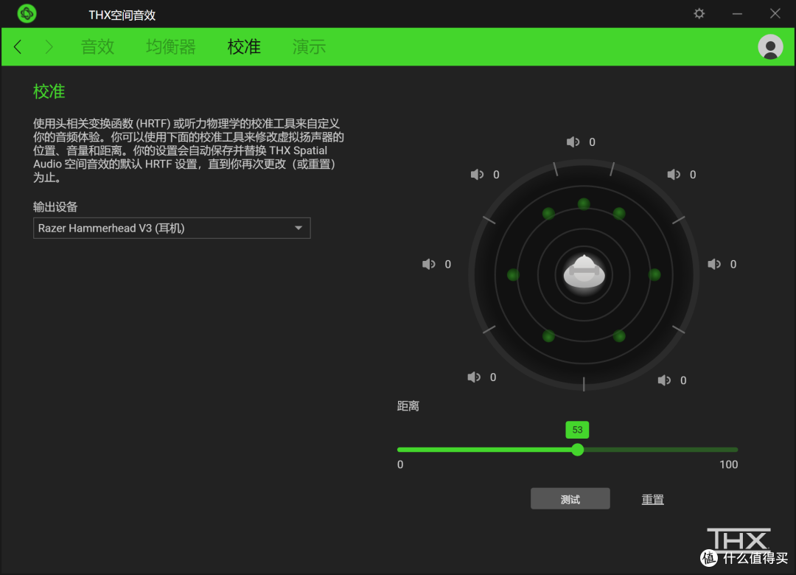796x575 pixels.
Task: Click the rear-right speaker volume icon
Action: (x=664, y=380)
